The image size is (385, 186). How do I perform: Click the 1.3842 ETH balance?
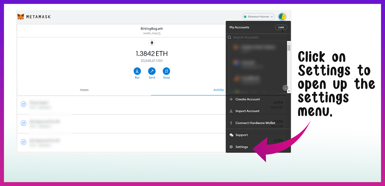click(x=152, y=54)
